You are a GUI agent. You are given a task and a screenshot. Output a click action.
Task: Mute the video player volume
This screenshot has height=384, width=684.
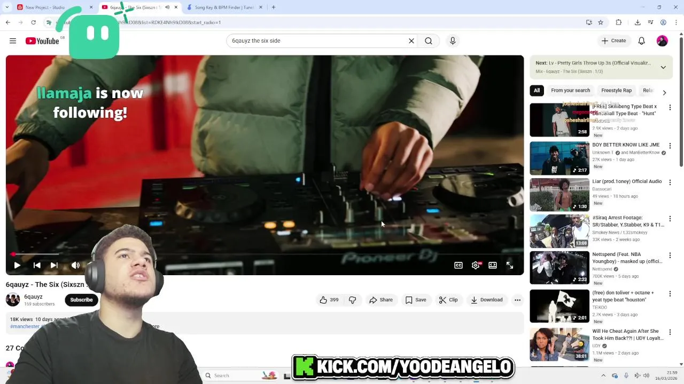click(x=75, y=265)
